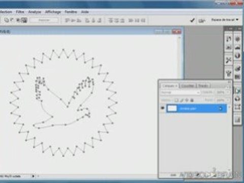Open Actions panel icon below History
Viewport: 244px width, 183px height.
click(229, 47)
